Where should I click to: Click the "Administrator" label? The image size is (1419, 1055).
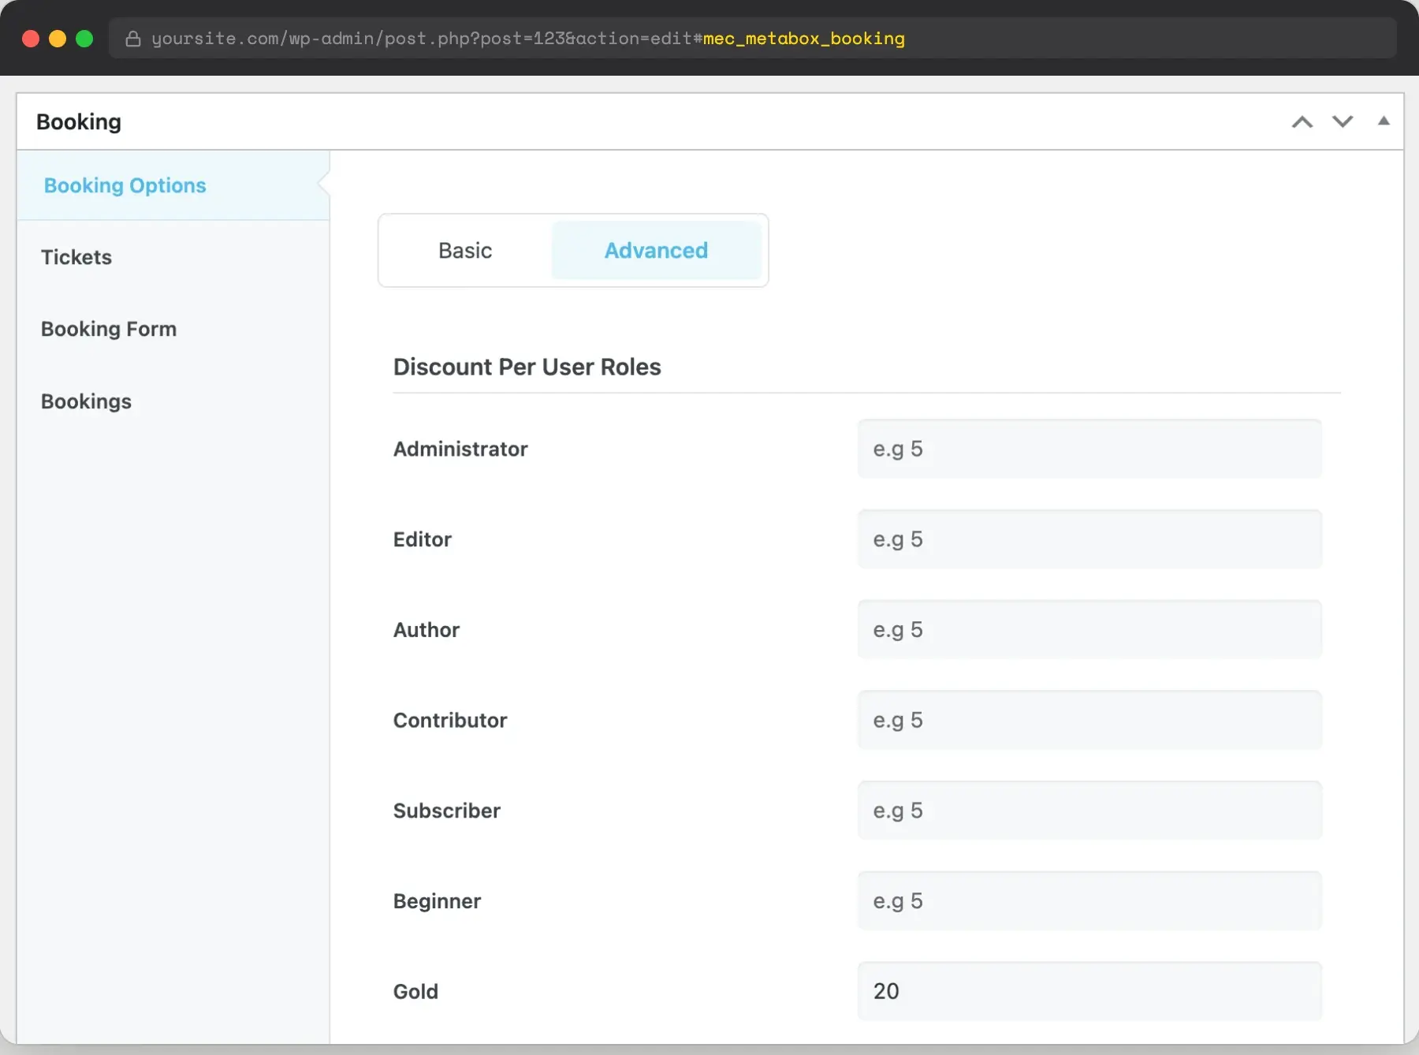tap(460, 449)
